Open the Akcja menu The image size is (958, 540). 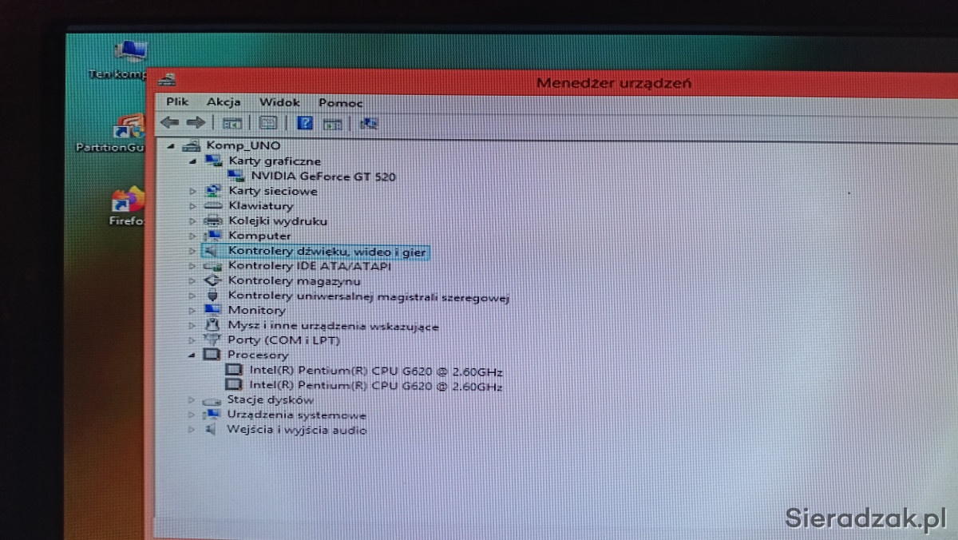tap(224, 102)
